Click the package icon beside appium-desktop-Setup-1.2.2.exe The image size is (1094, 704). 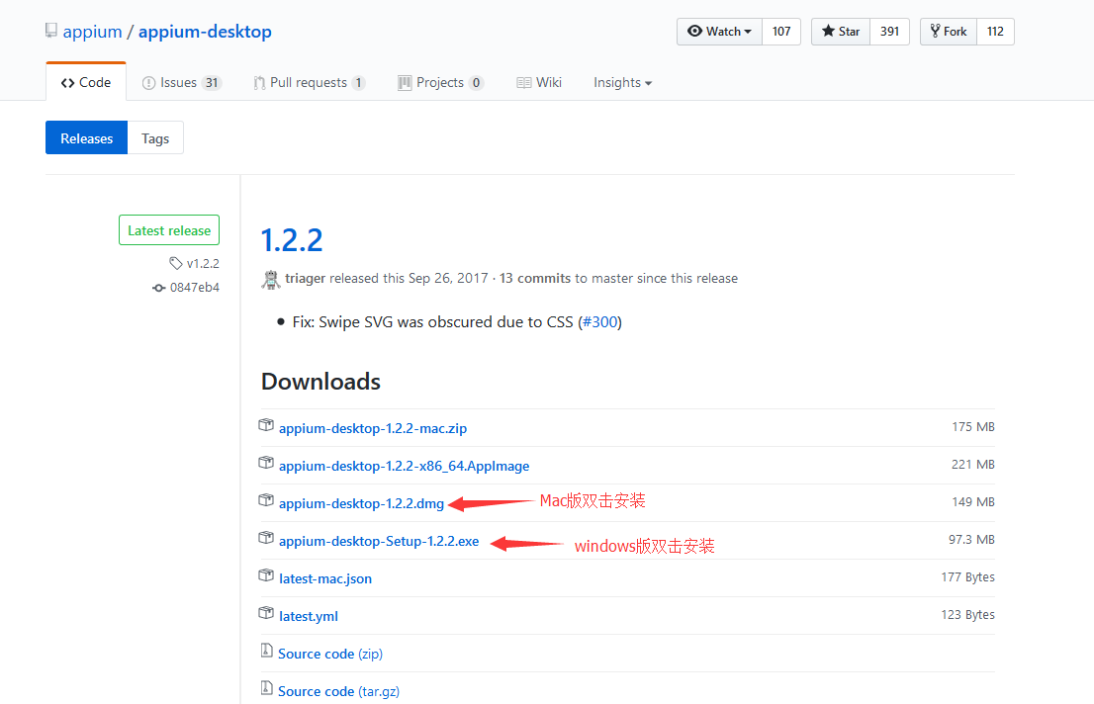(x=266, y=538)
